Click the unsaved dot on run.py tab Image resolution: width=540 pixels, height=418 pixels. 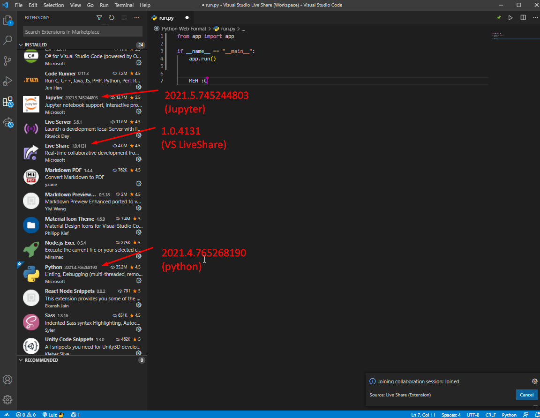pyautogui.click(x=187, y=17)
